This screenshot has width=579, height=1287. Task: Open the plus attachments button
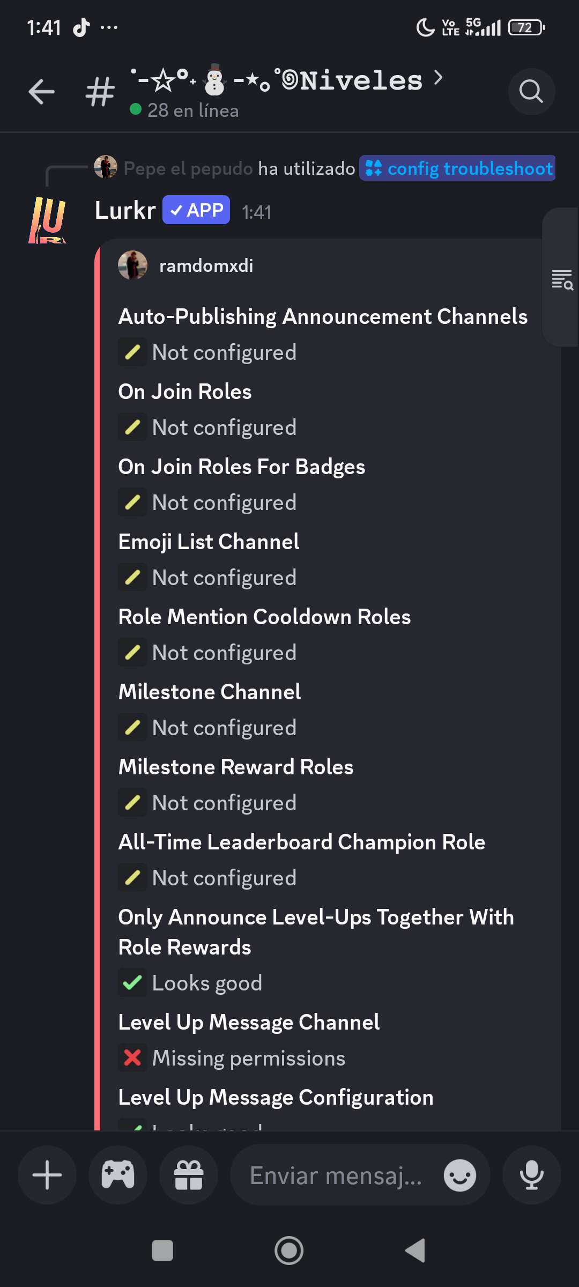47,1175
